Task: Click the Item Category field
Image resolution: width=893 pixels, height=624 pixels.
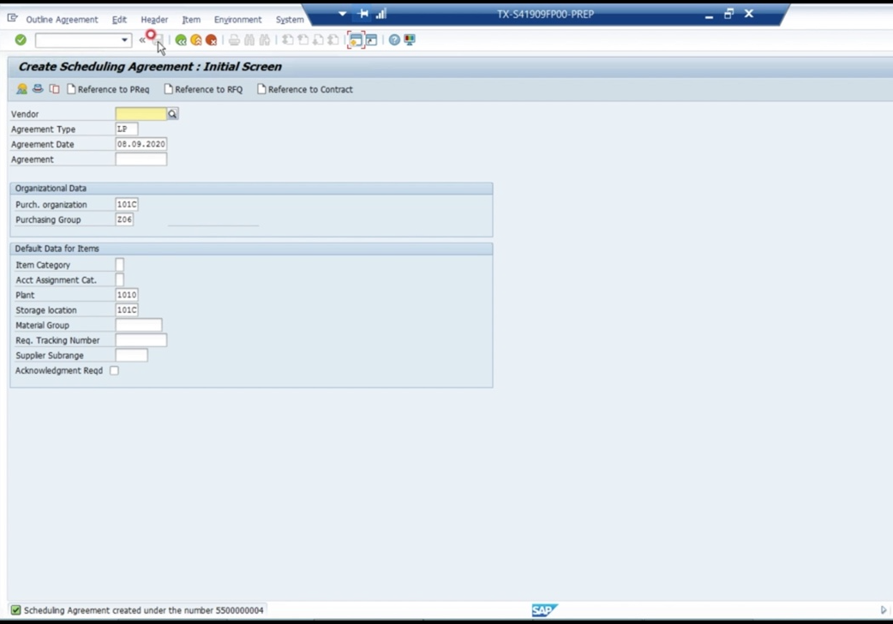Action: point(120,265)
